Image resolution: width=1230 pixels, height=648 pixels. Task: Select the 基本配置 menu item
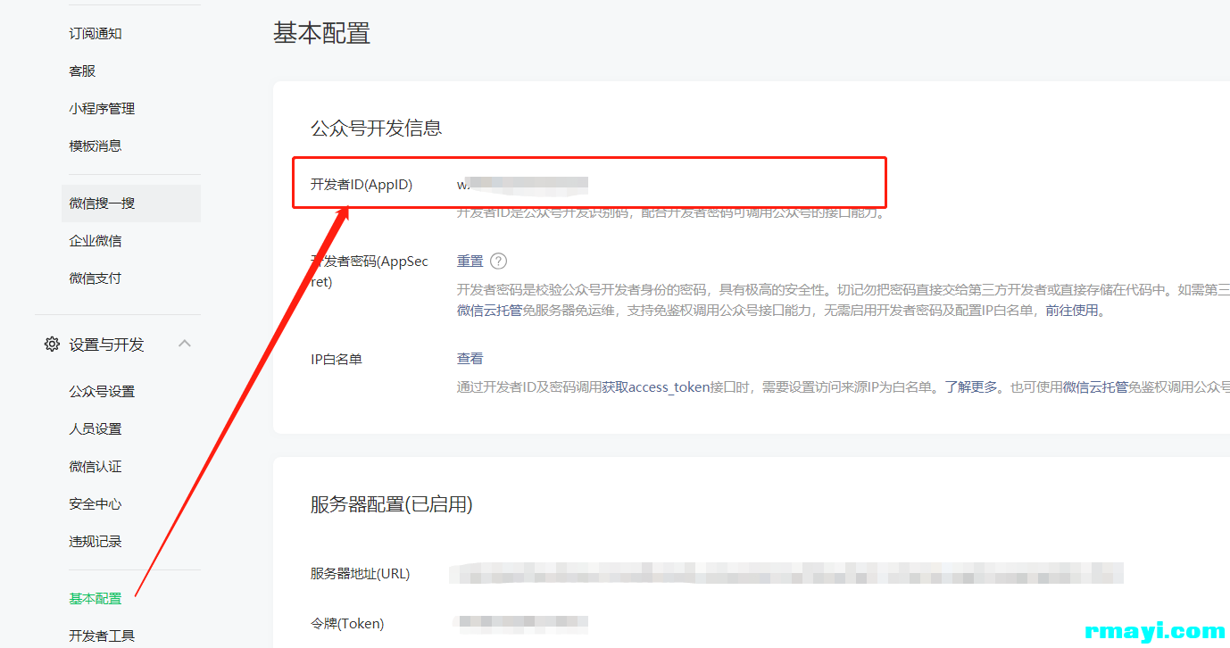click(96, 599)
